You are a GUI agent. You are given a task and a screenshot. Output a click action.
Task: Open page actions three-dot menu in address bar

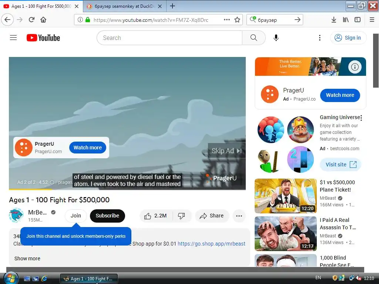(x=227, y=20)
